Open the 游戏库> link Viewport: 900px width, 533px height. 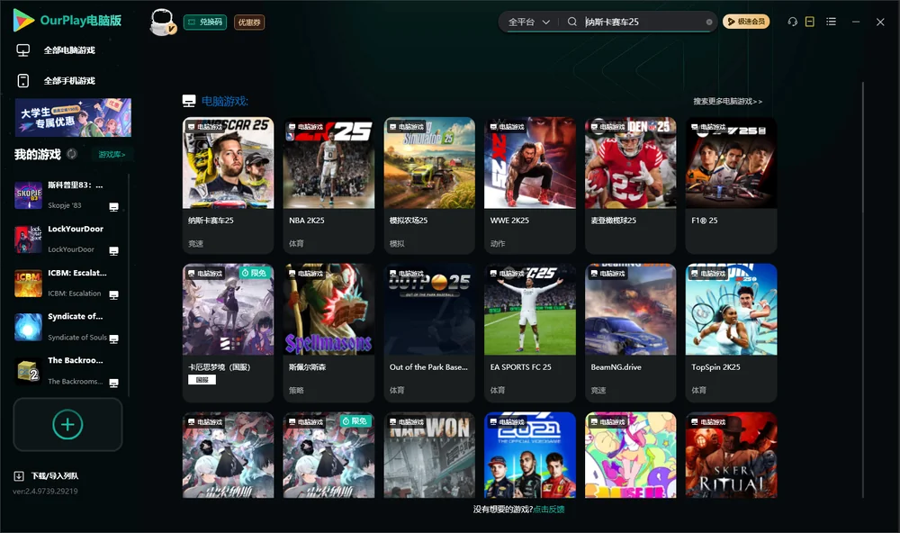(112, 155)
